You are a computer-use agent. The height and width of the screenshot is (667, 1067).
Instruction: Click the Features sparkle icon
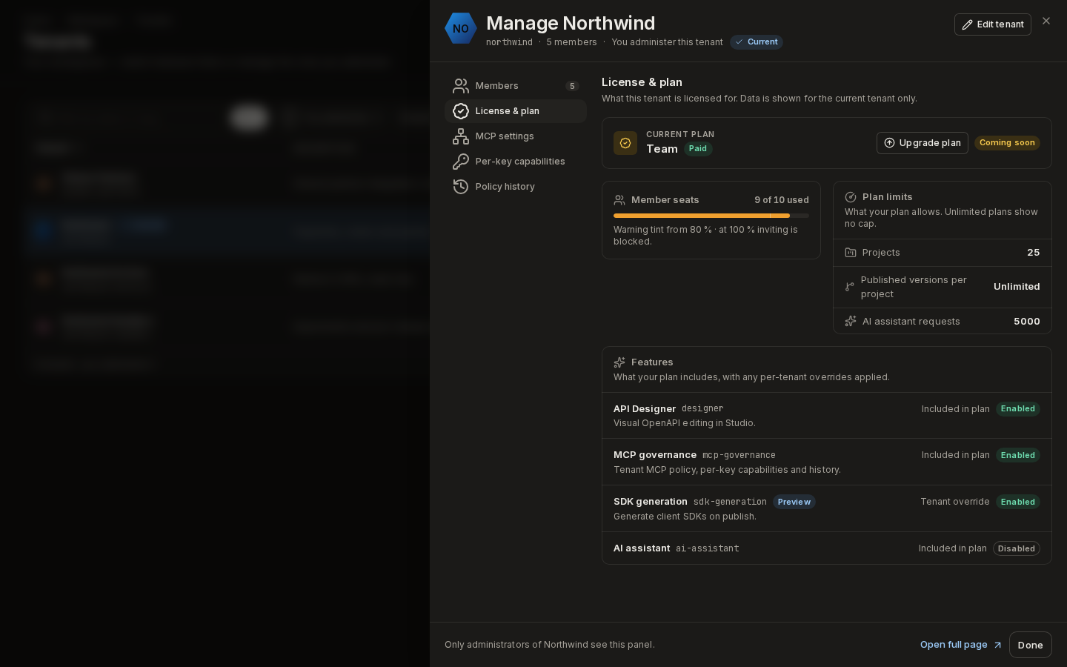pos(619,362)
